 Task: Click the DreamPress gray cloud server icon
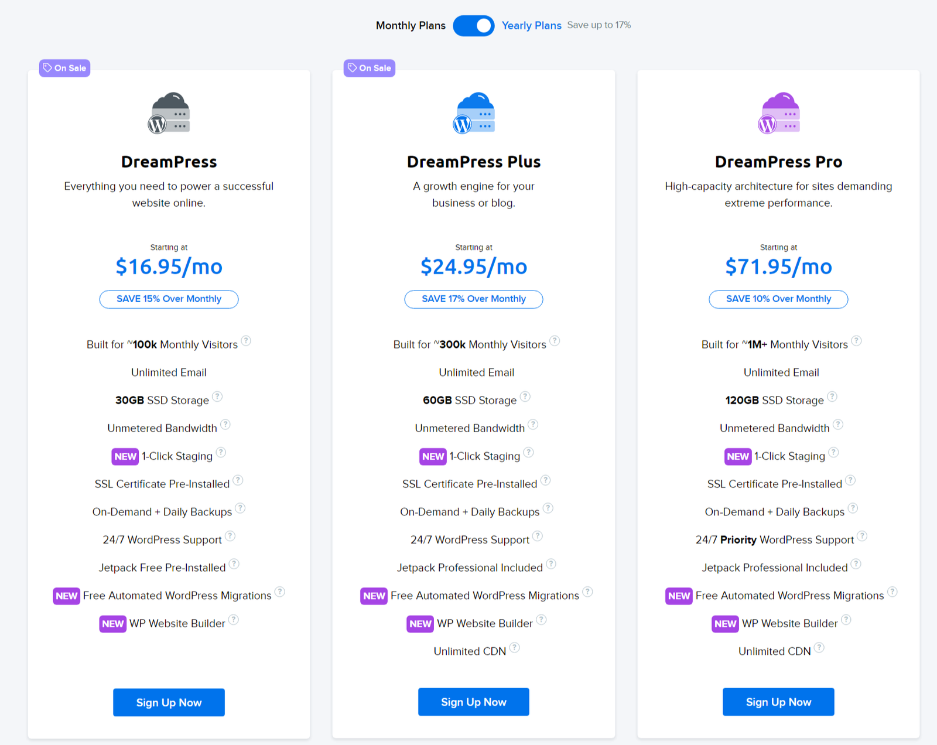[169, 112]
